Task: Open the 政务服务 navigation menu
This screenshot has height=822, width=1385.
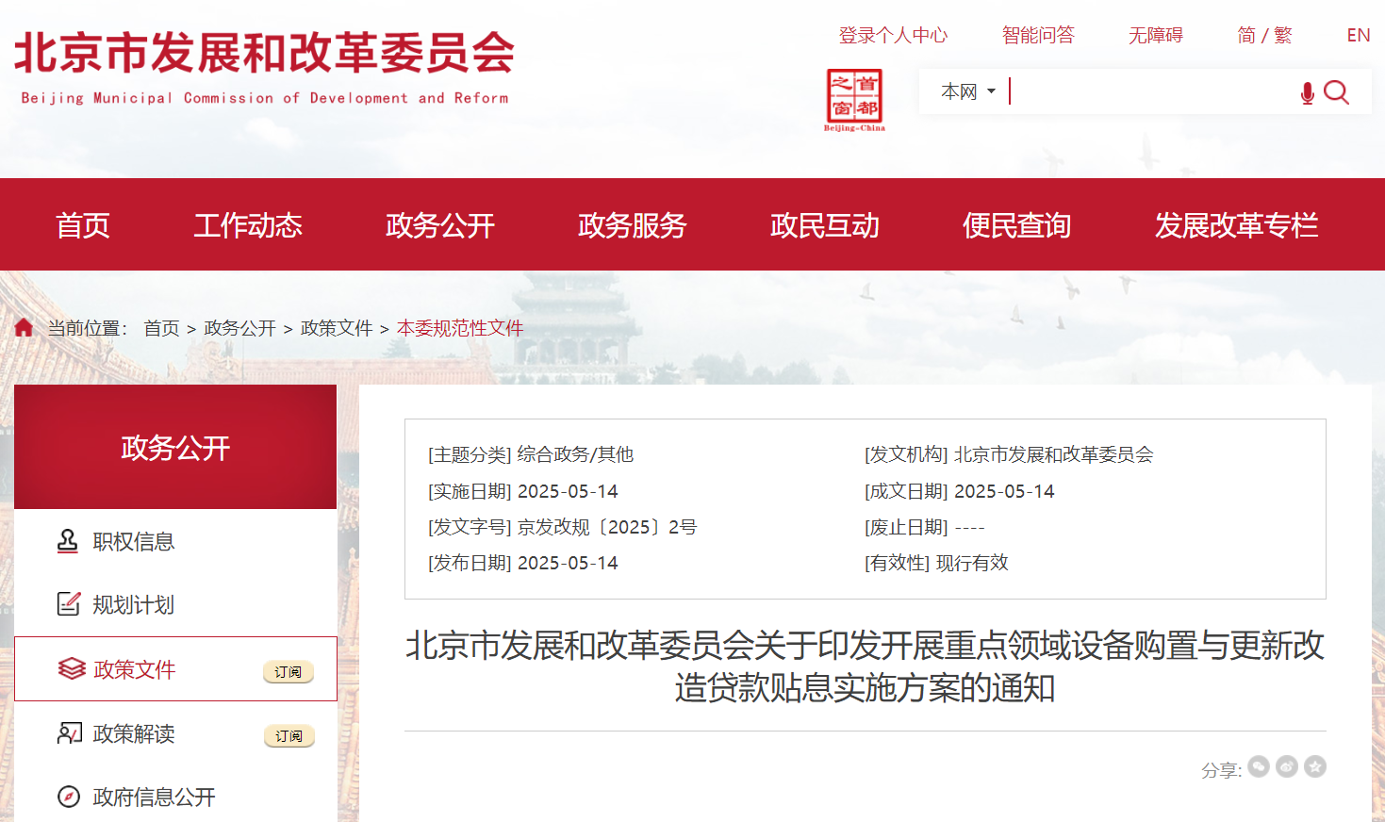Action: click(632, 225)
